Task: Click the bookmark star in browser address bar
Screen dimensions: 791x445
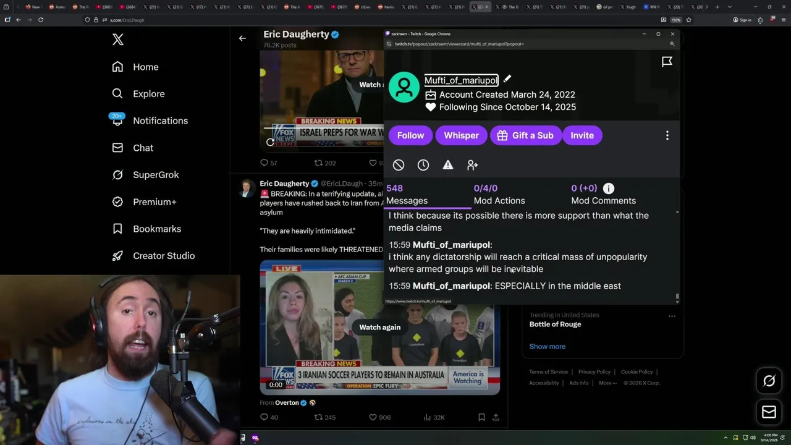Action: point(688,20)
